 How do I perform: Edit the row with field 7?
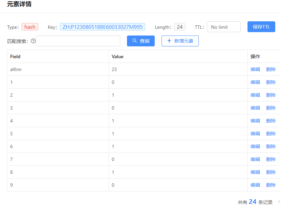point(255,159)
